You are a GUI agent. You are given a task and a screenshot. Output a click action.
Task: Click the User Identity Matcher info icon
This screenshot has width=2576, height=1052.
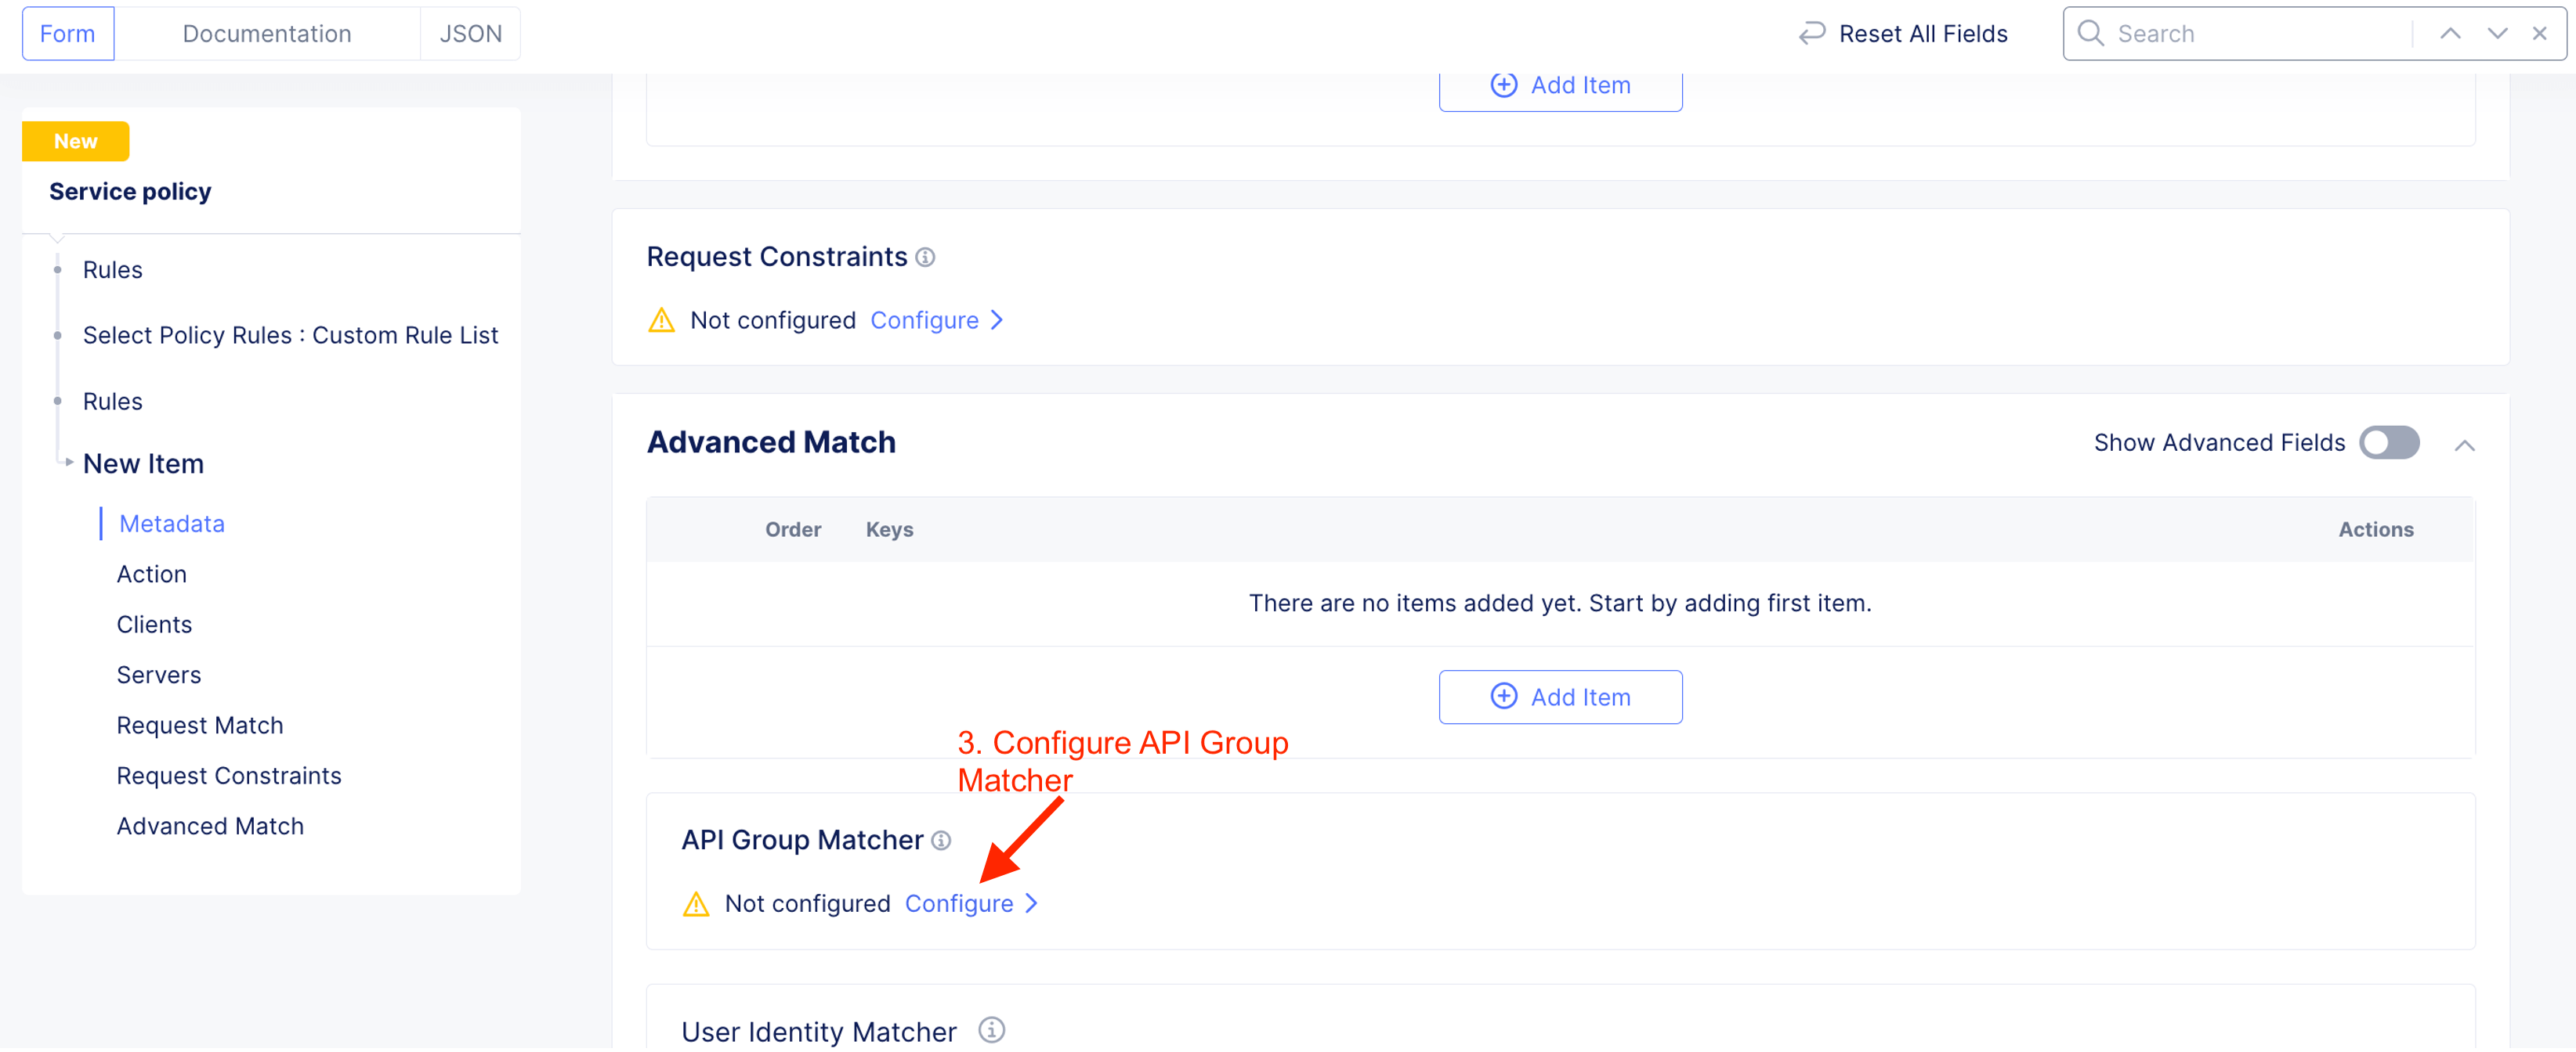(x=991, y=1031)
